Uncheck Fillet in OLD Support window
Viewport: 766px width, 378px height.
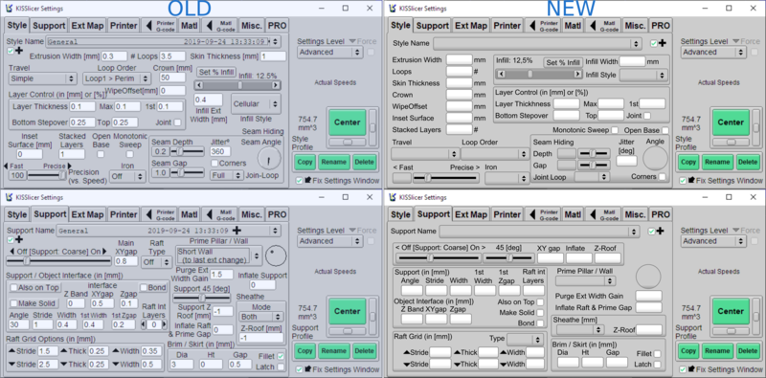click(x=281, y=357)
